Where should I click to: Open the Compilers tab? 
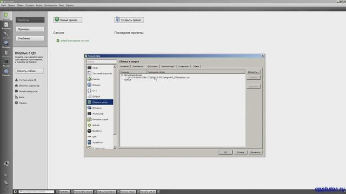coord(168,66)
